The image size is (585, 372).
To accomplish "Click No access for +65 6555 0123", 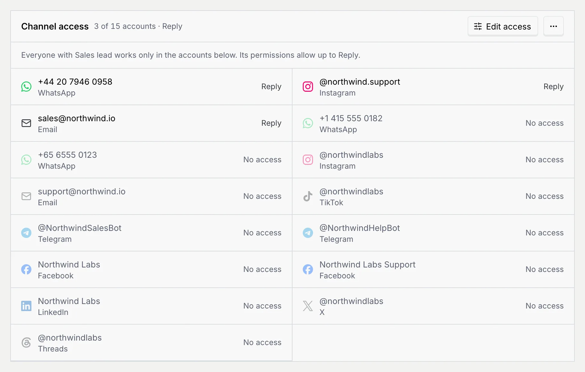I will pos(262,160).
